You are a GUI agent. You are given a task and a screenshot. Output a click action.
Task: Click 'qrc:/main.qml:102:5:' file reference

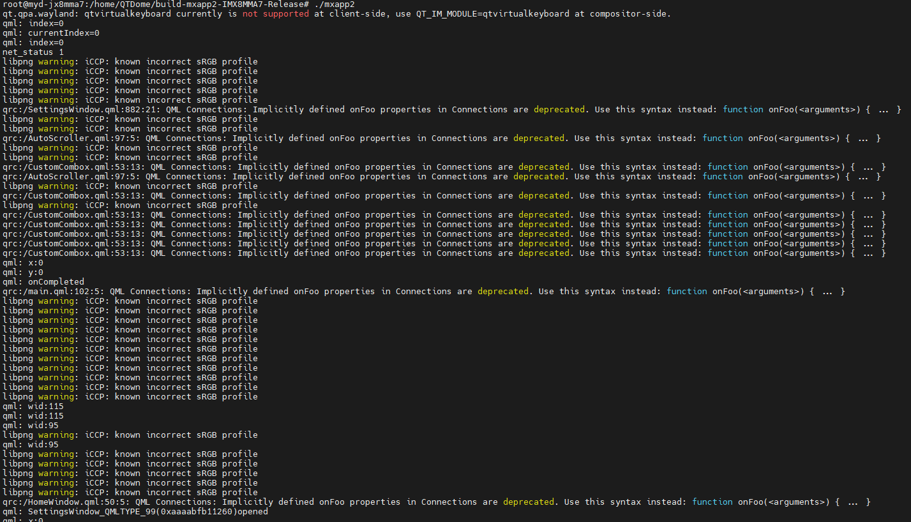[x=54, y=291]
